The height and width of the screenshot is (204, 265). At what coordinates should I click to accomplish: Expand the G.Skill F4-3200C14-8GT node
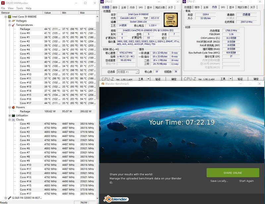pos(6,198)
